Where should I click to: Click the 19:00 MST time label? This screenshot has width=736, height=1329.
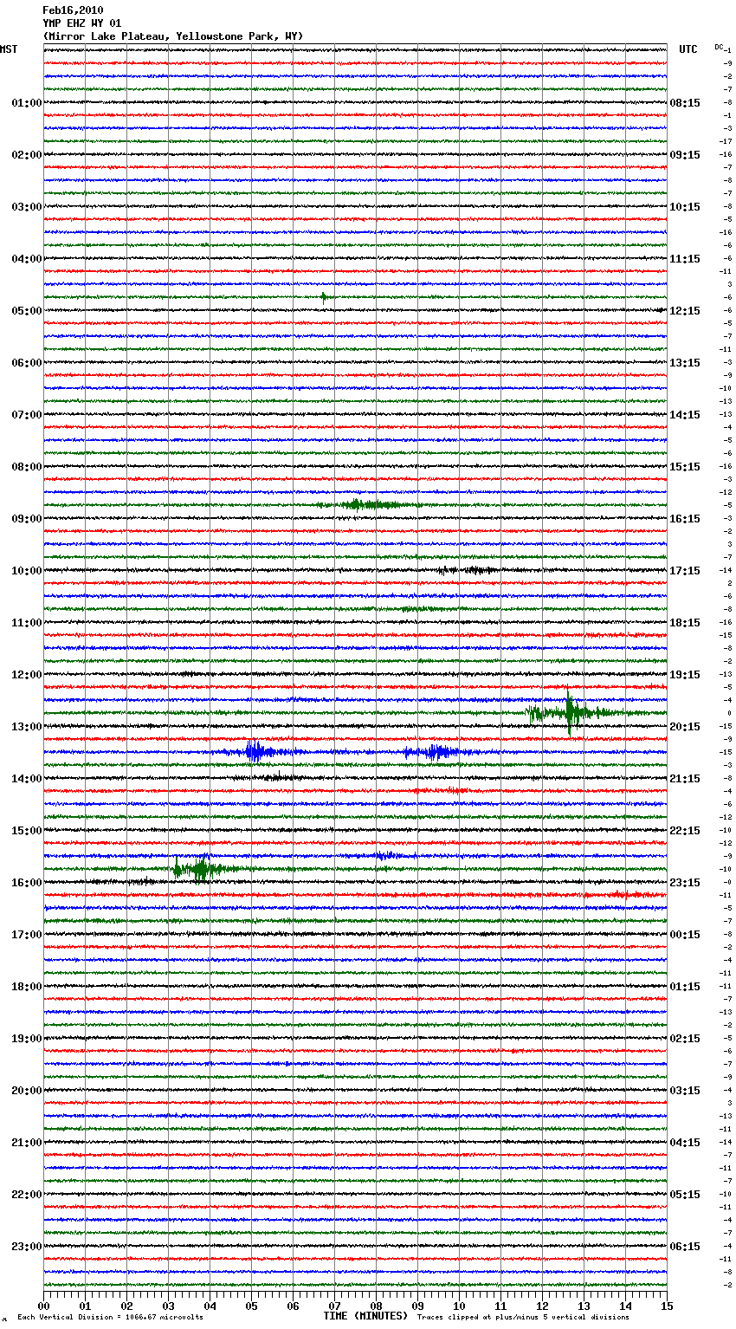(27, 1039)
